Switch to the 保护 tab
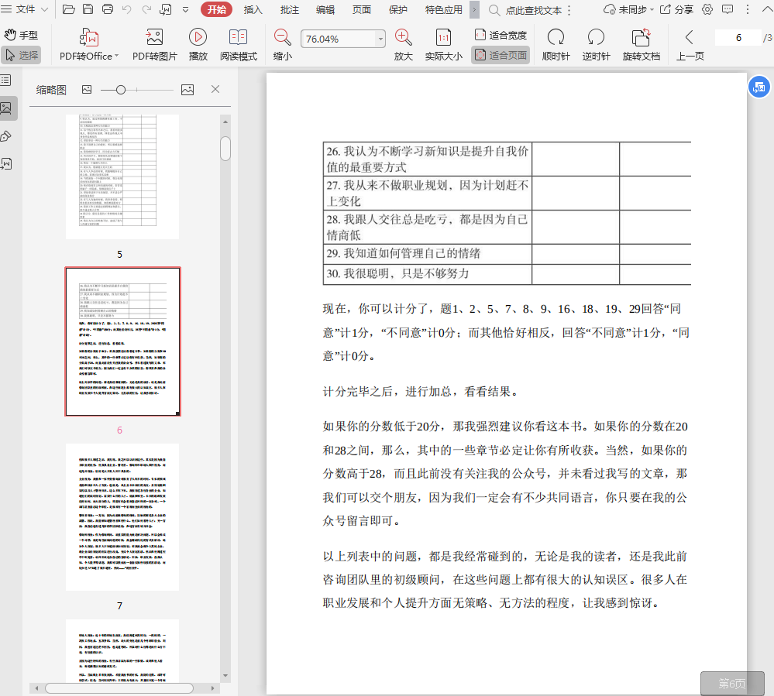This screenshot has width=774, height=696. pos(398,10)
